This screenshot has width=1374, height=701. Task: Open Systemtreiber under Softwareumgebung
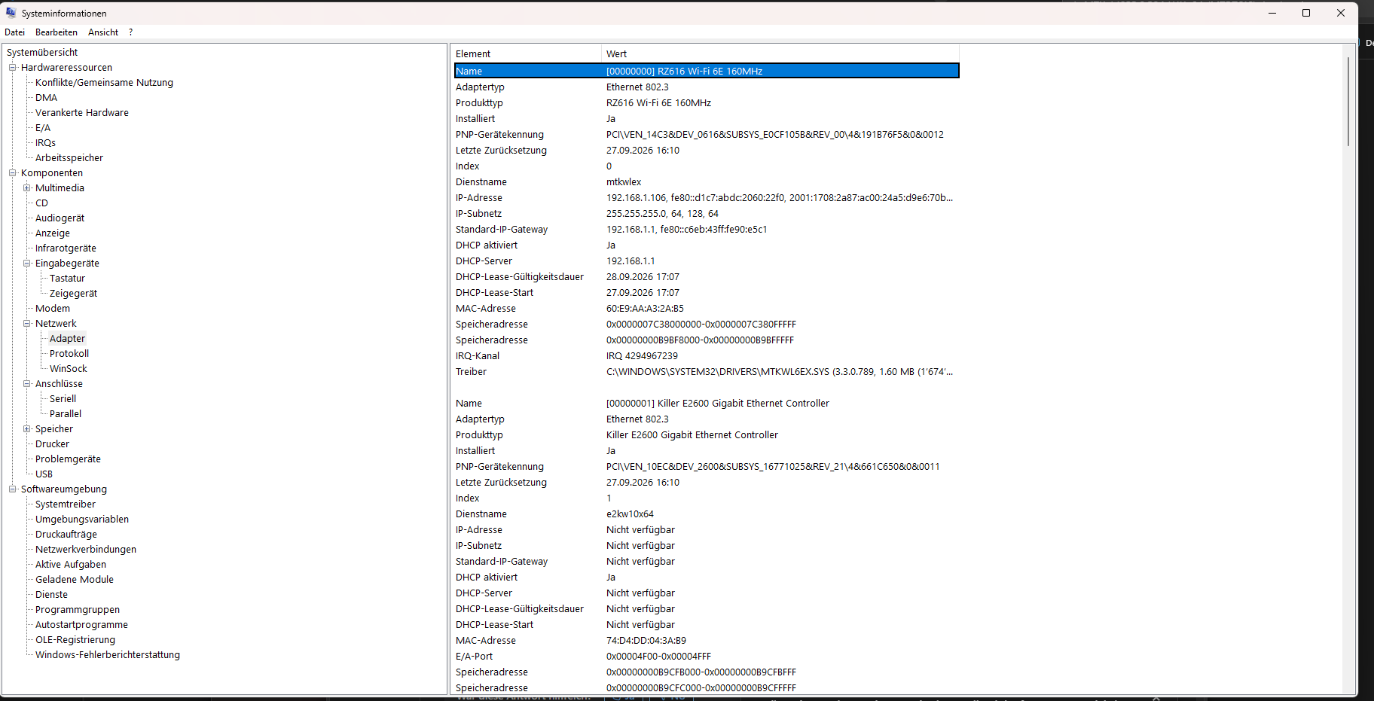[66, 504]
